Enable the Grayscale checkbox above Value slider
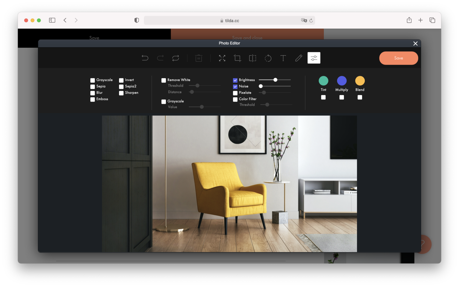The width and height of the screenshot is (459, 287). tap(164, 101)
